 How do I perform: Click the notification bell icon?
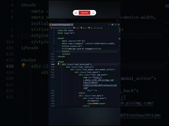pos(93,13)
